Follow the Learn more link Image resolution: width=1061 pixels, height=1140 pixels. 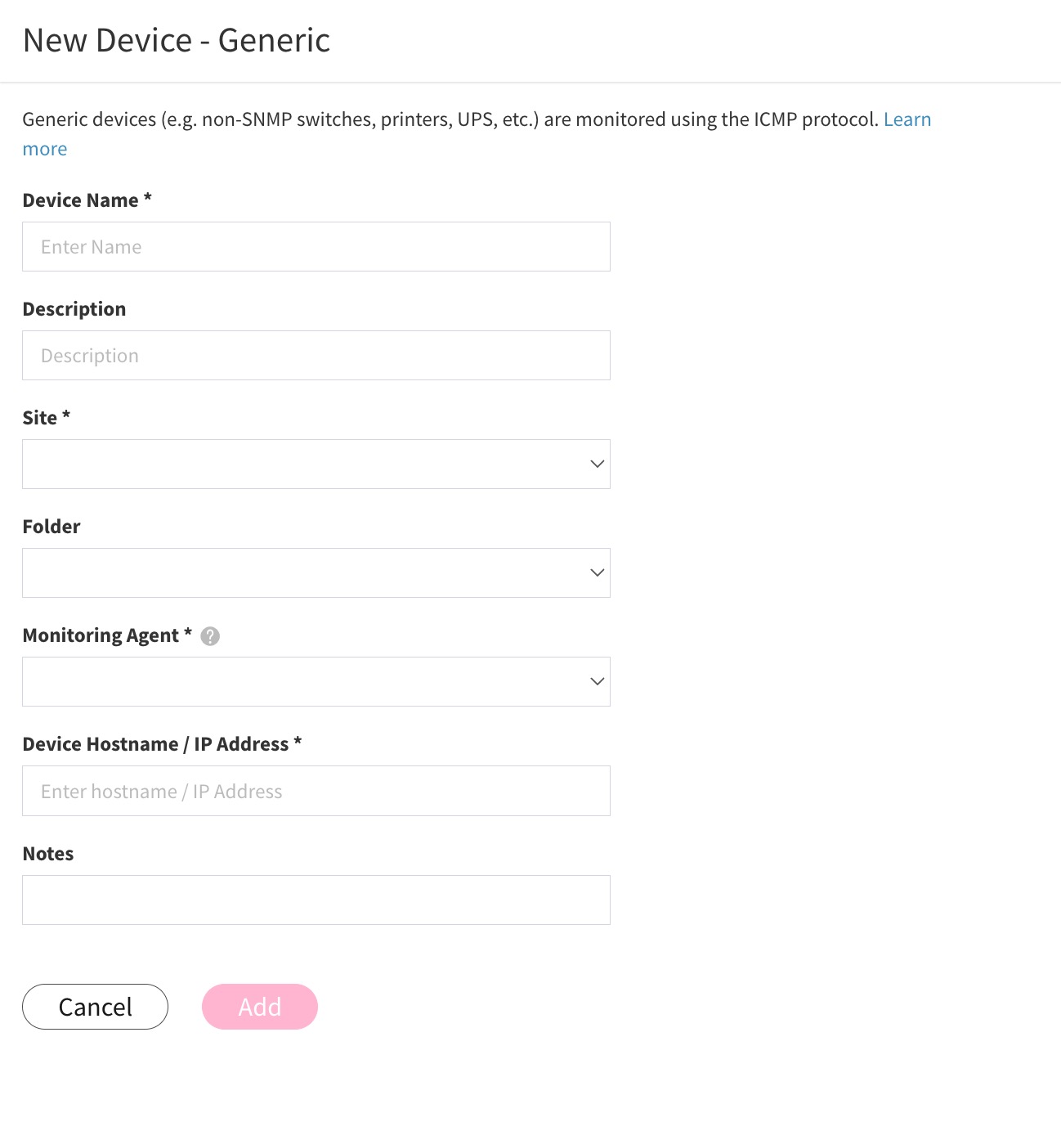[x=907, y=119]
